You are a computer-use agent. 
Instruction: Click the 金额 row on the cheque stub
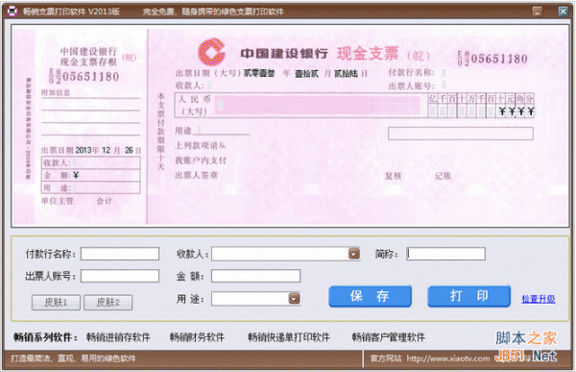(x=90, y=175)
